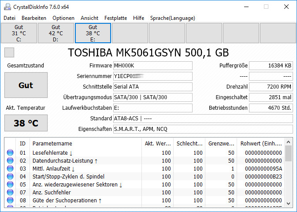Click status orb for Mittl. Anlaufzeit row
The image size is (297, 212).
[10, 168]
